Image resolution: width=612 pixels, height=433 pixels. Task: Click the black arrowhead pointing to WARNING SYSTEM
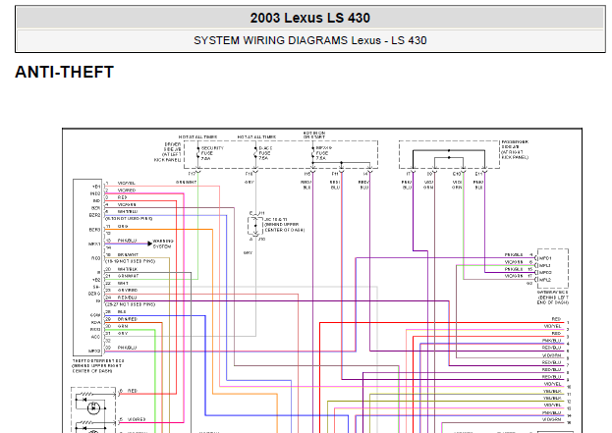point(149,244)
